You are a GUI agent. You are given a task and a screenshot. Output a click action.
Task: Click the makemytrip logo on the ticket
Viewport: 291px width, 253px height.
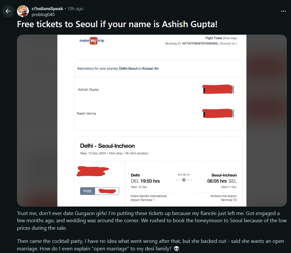pyautogui.click(x=91, y=41)
